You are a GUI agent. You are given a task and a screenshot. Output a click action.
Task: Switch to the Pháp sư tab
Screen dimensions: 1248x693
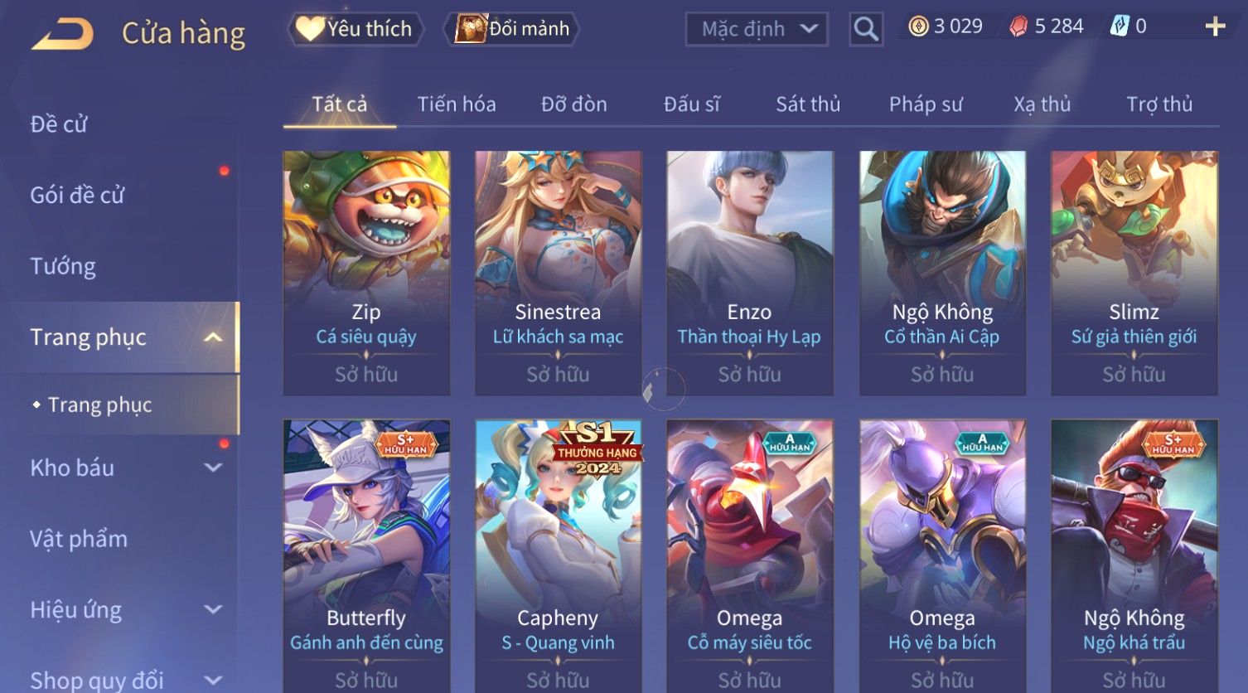pos(926,104)
